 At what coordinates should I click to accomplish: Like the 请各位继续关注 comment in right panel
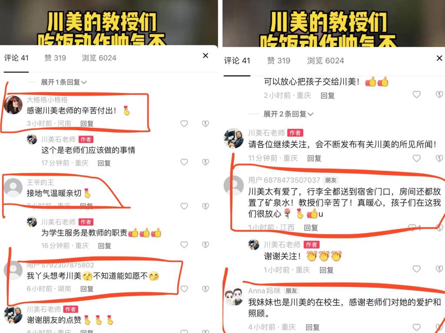coord(416,158)
